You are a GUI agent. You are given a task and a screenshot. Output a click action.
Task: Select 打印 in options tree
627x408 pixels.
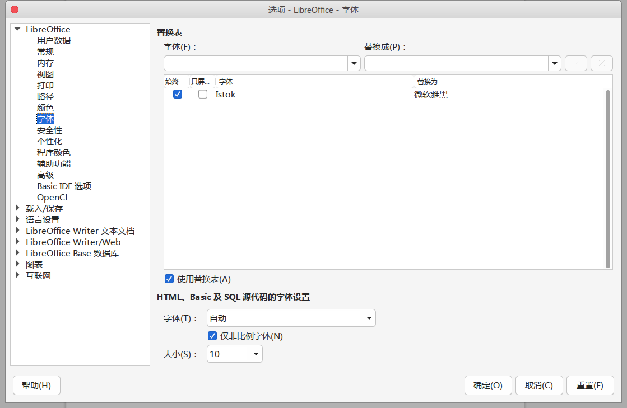[45, 86]
